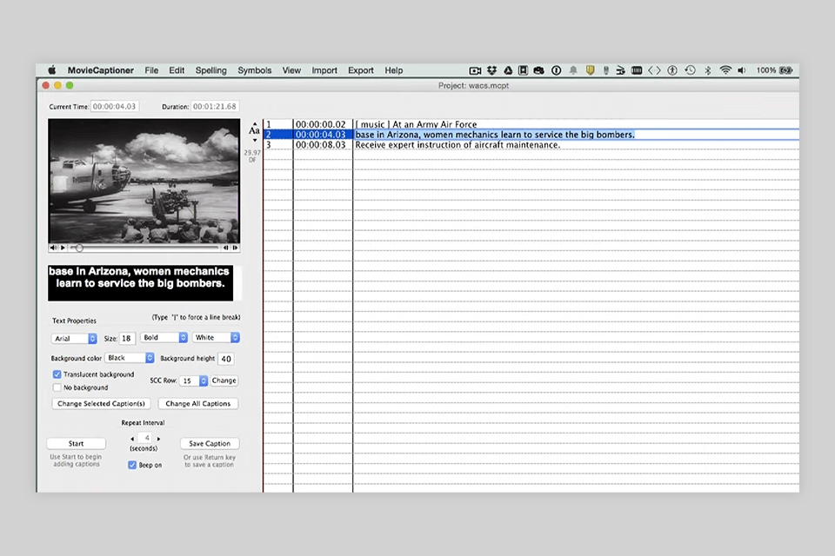The height and width of the screenshot is (556, 835).
Task: Click the Save Caption button
Action: tap(210, 444)
